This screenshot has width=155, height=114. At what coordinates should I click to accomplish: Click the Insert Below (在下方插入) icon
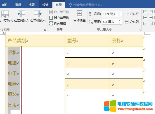[5, 14]
